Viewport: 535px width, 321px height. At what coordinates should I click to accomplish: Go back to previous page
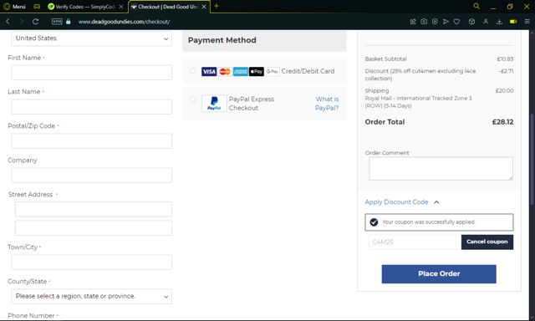(8, 22)
